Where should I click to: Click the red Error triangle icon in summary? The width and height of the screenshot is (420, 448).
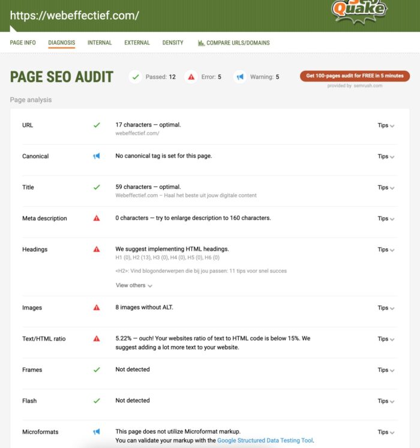click(191, 77)
